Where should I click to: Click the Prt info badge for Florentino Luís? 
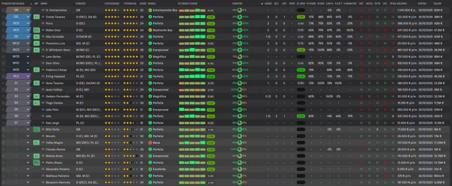point(36,43)
